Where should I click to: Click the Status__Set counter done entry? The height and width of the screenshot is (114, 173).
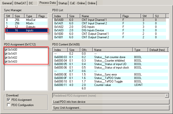tap(110, 57)
